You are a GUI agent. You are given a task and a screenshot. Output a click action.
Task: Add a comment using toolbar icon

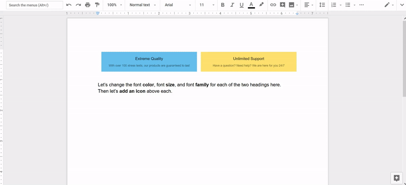point(283,5)
